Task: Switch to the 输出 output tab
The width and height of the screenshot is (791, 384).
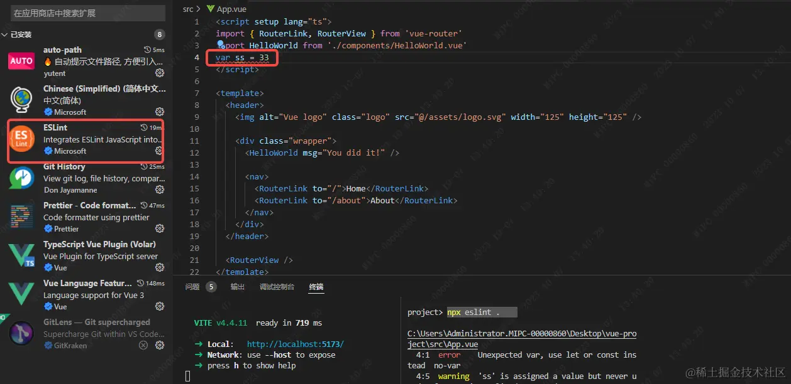Action: [238, 287]
